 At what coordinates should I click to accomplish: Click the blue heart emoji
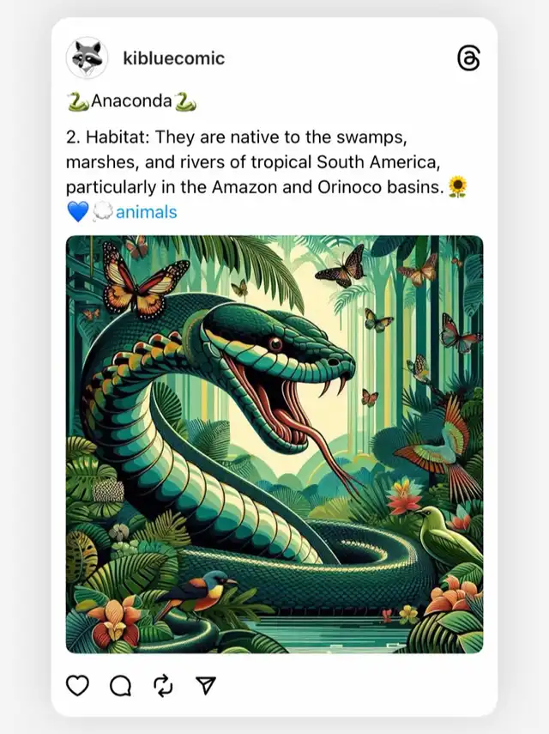pyautogui.click(x=77, y=212)
